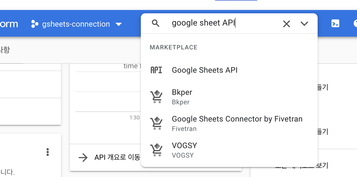Click the search magnifier icon
Image resolution: width=357 pixels, height=177 pixels.
(155, 23)
